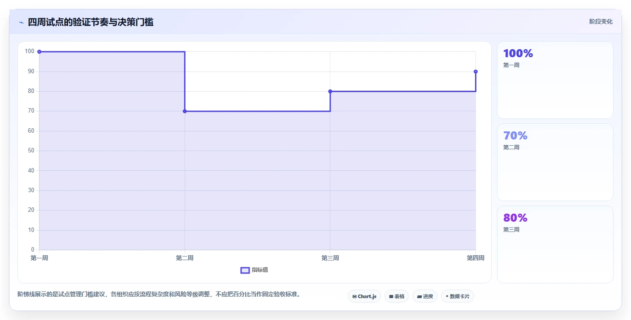This screenshot has height=320, width=631.
Task: Click the 第一周 x-axis label
Action: point(39,258)
